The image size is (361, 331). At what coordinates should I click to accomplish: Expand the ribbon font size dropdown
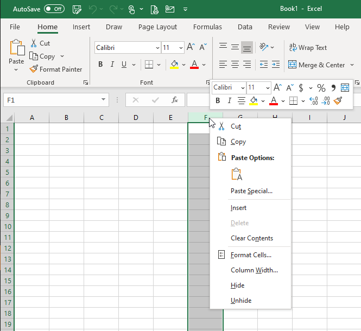181,48
